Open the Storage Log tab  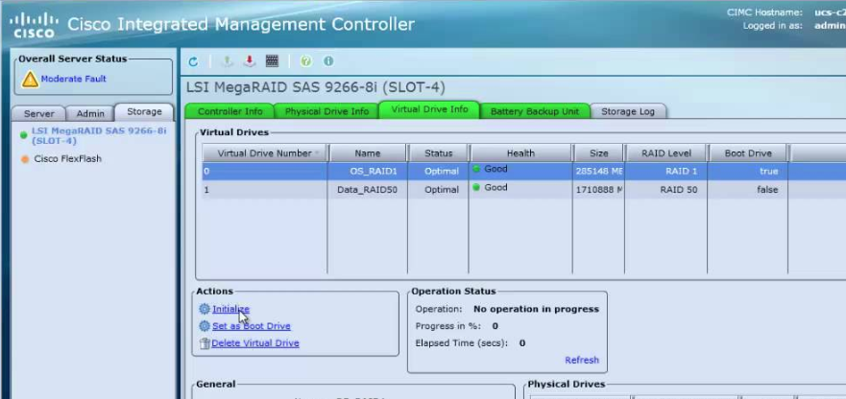(x=628, y=111)
